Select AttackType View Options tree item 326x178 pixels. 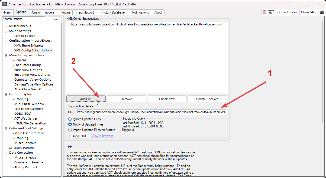[x=33, y=89]
